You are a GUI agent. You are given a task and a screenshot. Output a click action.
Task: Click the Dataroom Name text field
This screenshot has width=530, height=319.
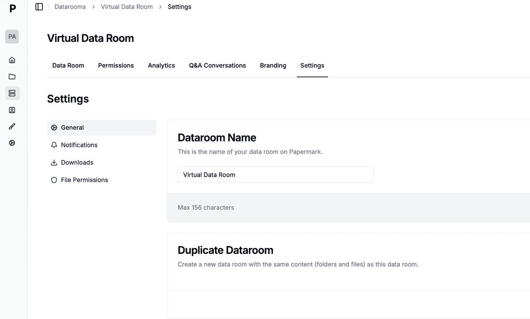click(x=275, y=175)
